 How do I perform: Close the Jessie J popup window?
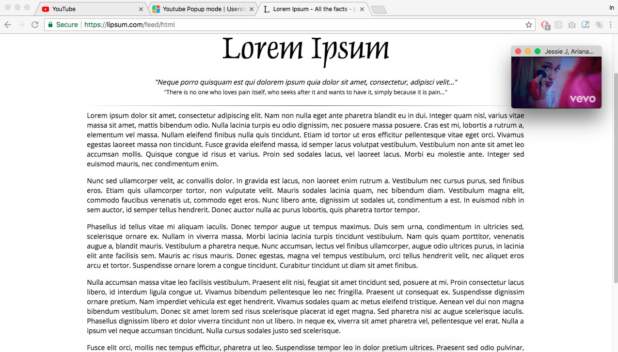click(x=518, y=51)
